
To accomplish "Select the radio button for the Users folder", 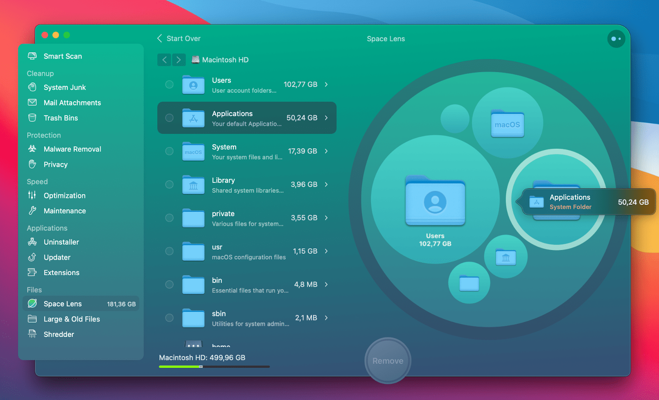I will coord(169,84).
